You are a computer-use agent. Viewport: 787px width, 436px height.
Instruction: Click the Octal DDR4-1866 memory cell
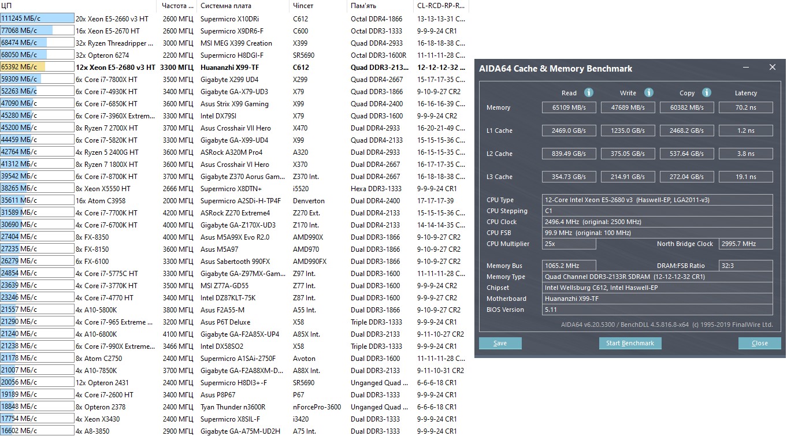point(377,18)
